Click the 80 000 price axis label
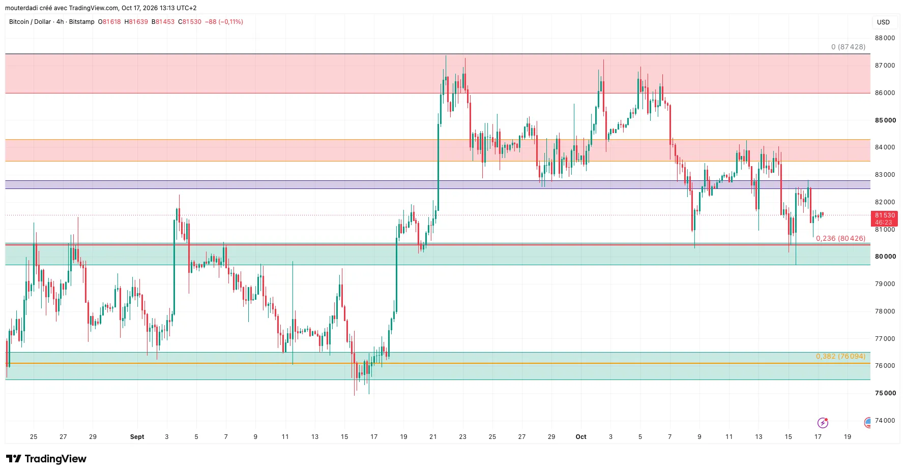The height and width of the screenshot is (474, 905). pos(885,257)
